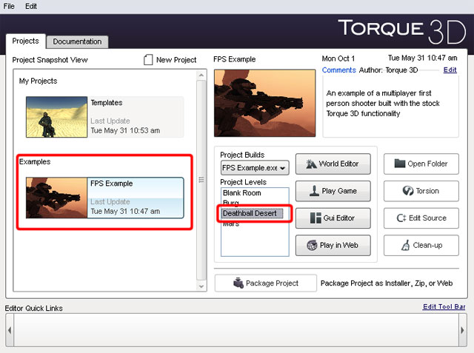Select Blank Room in Project Levels
The width and height of the screenshot is (474, 353).
coord(241,192)
